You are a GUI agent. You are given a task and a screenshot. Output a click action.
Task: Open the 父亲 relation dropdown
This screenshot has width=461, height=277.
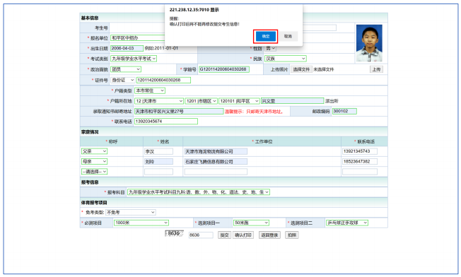tap(94, 151)
